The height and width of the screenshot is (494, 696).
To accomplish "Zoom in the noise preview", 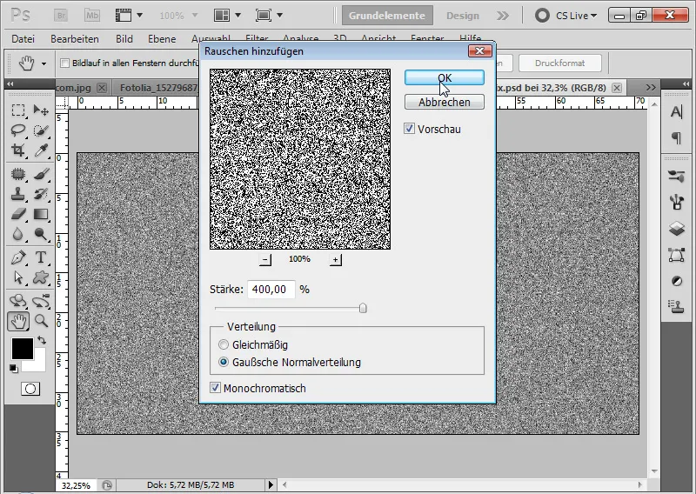I will pyautogui.click(x=336, y=260).
